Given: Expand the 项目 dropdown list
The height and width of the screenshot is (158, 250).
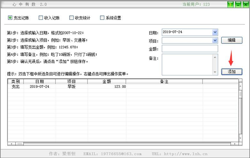Looking at the screenshot, I should 215,41.
